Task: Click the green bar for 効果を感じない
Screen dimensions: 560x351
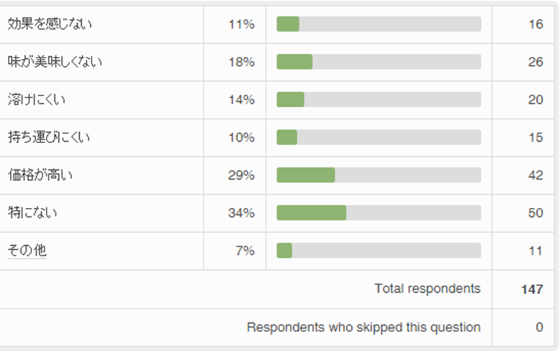Action: [x=288, y=24]
